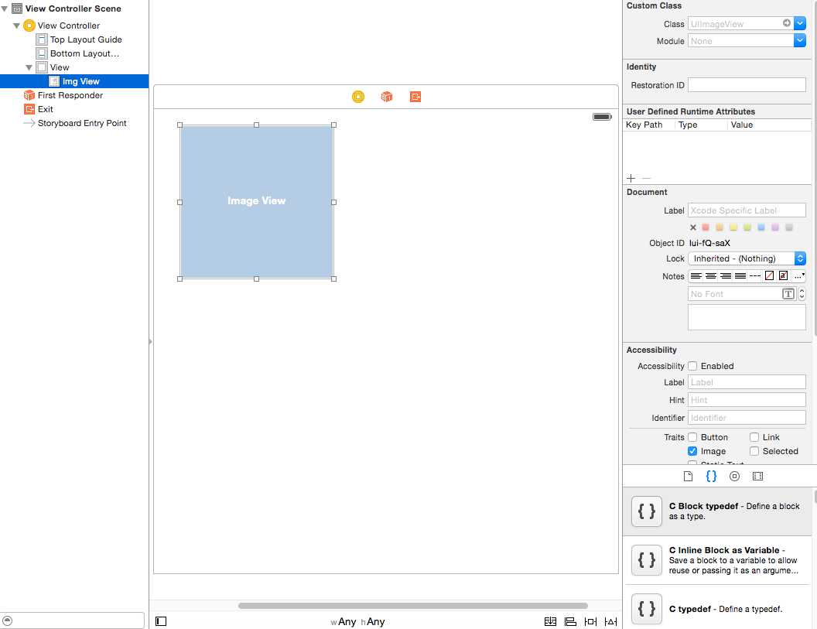Click the Restoration ID field
Viewport: 817px width, 629px height.
pyautogui.click(x=747, y=85)
